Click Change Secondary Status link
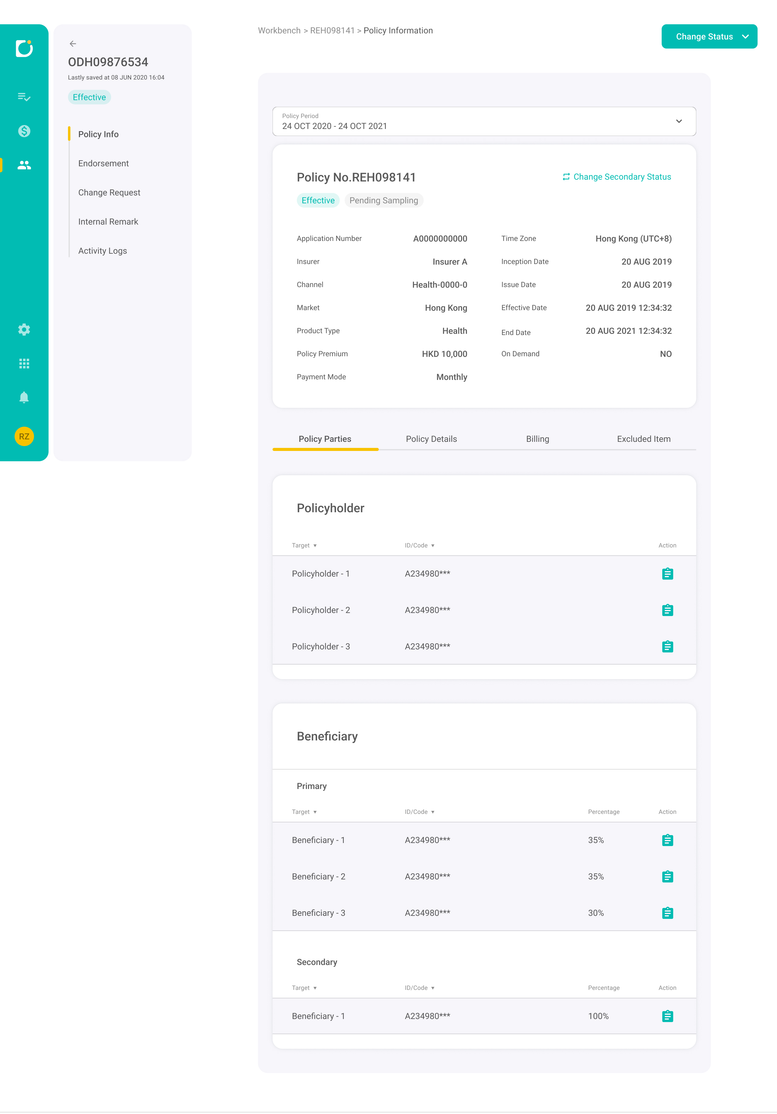The image size is (777, 1114). [x=616, y=177]
